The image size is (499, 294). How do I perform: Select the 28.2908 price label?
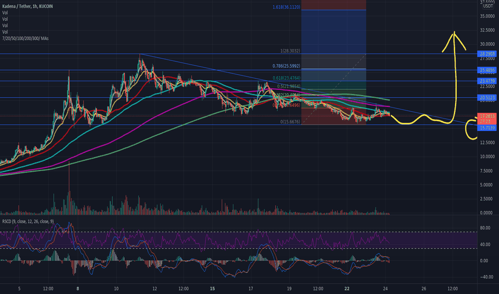click(487, 54)
